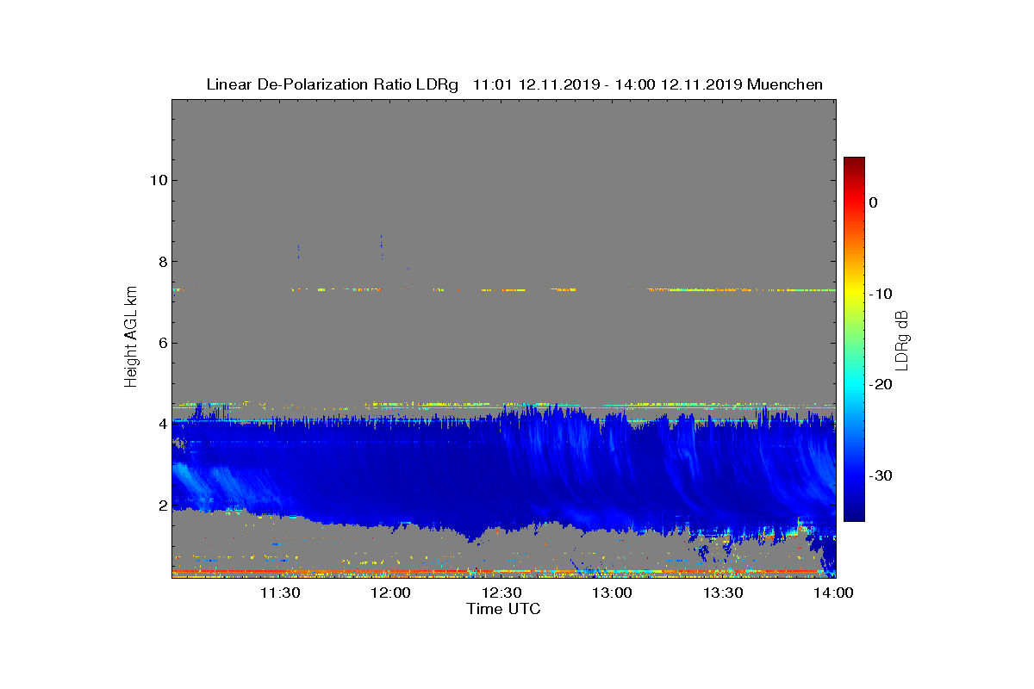Click the colorbar tick label -20
The image size is (1034, 689).
881,385
